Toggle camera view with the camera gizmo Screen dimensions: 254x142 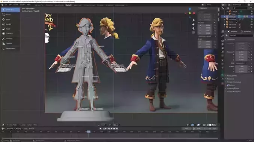point(194,28)
